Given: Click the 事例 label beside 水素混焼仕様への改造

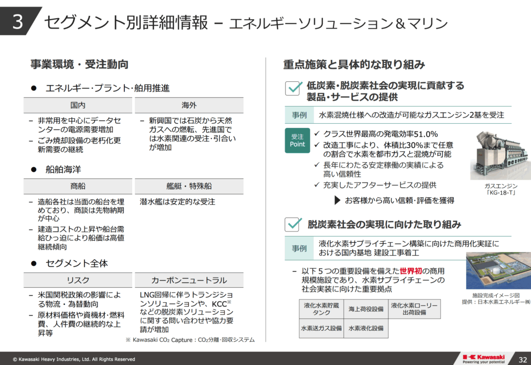Looking at the screenshot, I should (299, 115).
